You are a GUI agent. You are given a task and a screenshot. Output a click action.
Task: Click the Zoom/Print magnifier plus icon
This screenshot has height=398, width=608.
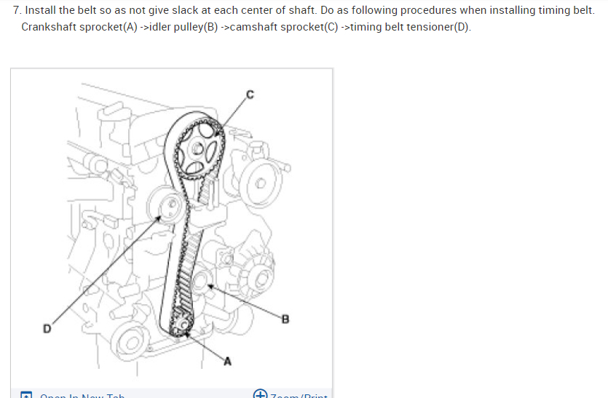[260, 394]
